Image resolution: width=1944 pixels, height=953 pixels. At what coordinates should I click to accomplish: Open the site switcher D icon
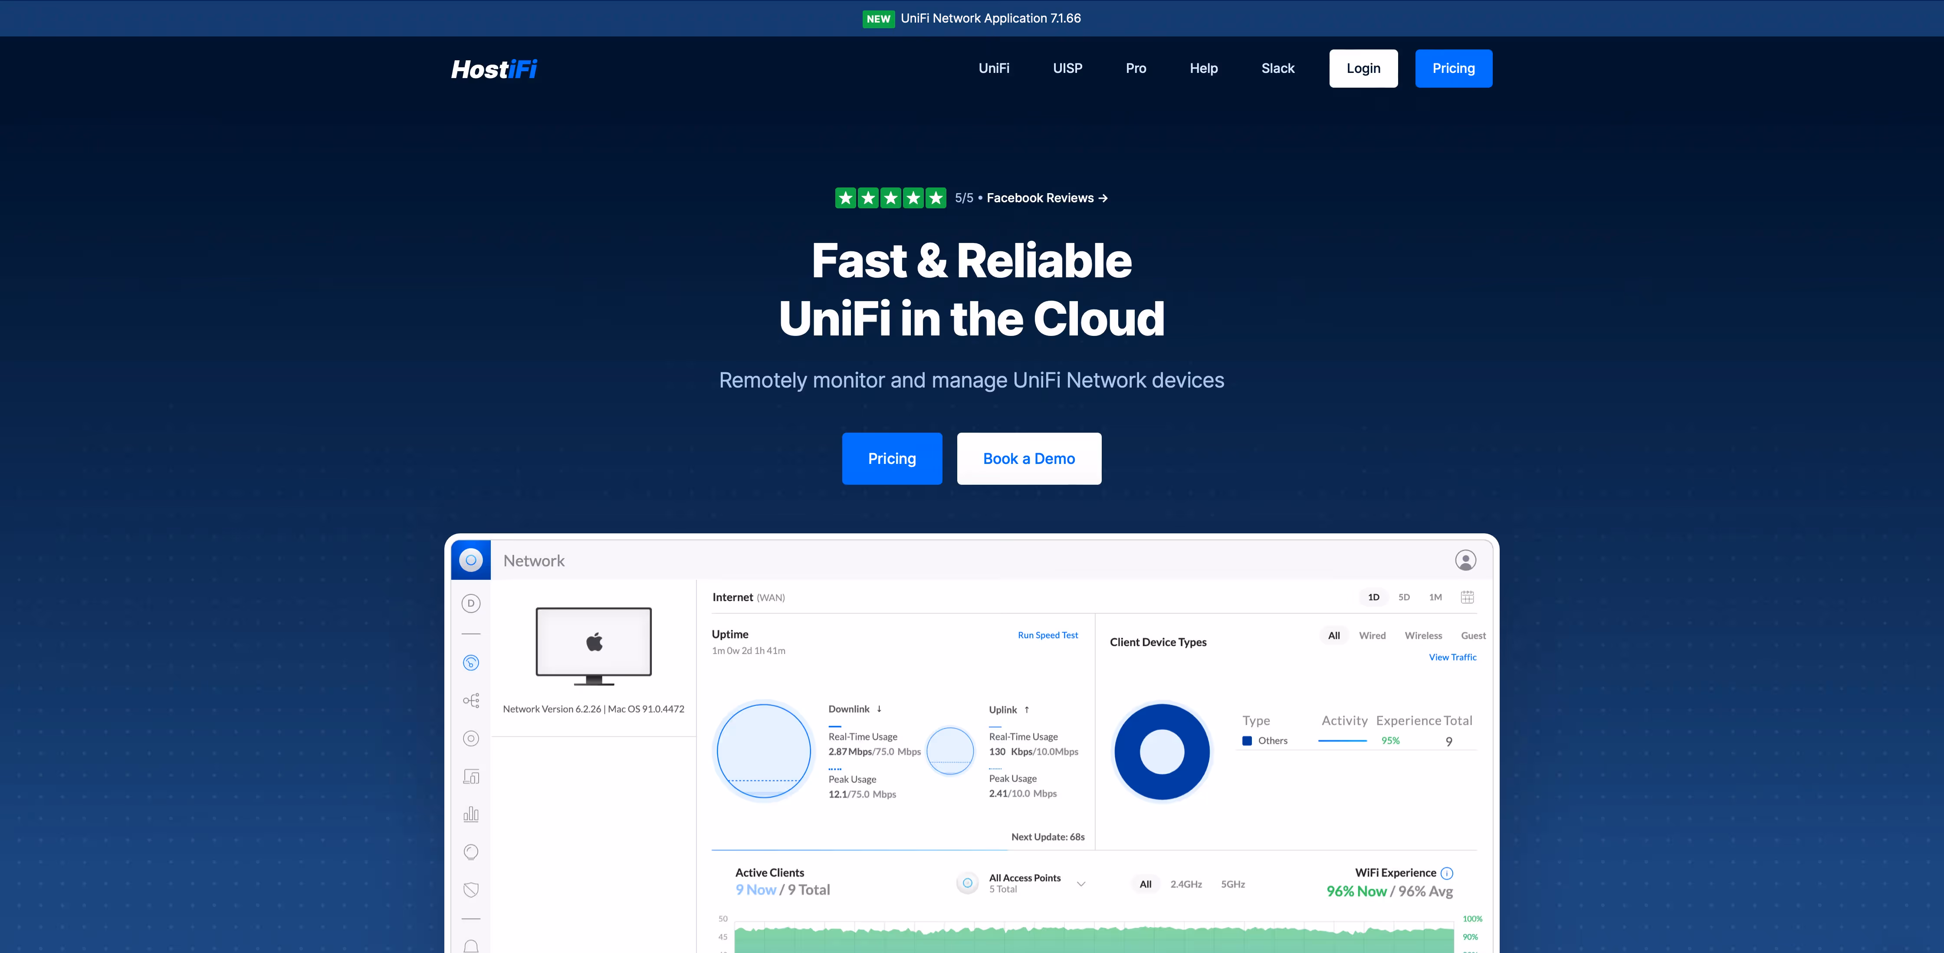471,603
